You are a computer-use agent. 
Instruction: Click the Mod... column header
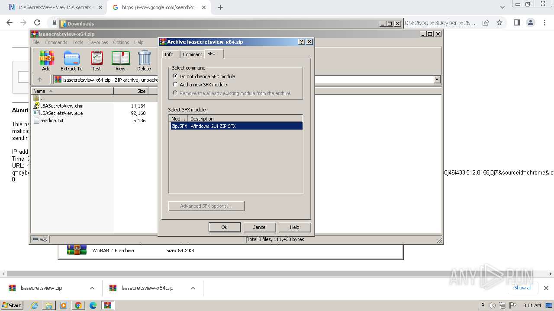(x=178, y=119)
